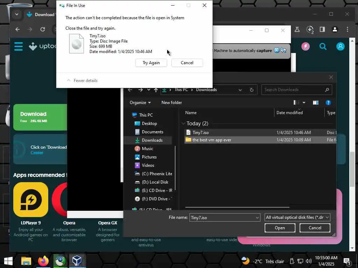Image resolution: width=358 pixels, height=268 pixels.
Task: Select (F:) DVD Drive in tree
Action: point(157,199)
